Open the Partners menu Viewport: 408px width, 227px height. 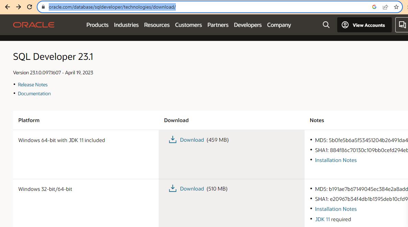pos(218,25)
